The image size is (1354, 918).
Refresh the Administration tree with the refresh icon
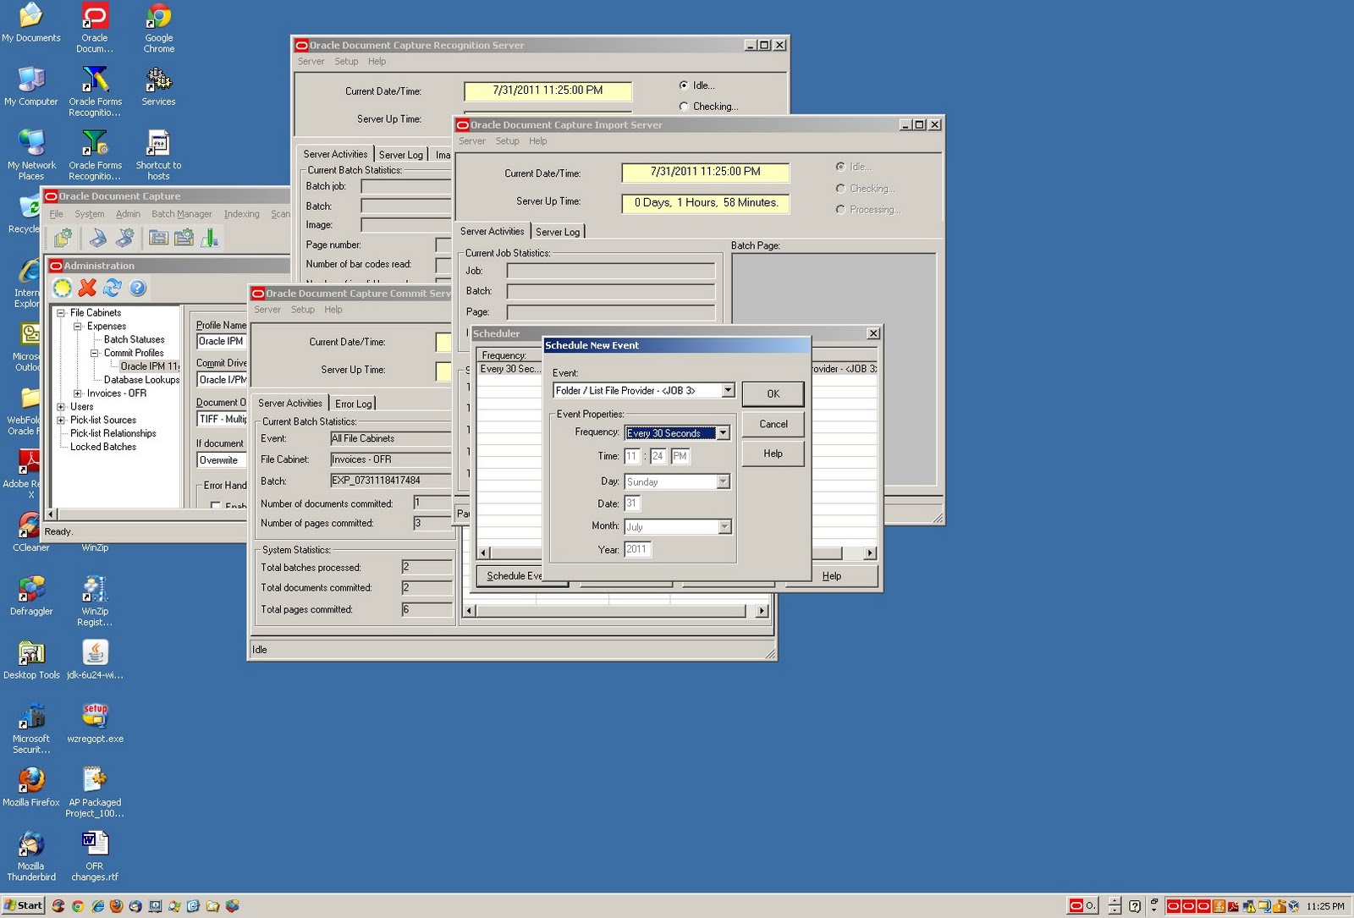113,288
